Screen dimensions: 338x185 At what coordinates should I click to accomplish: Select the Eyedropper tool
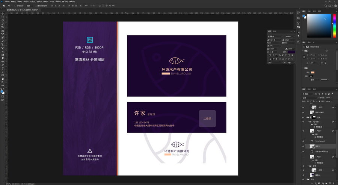tap(3, 34)
